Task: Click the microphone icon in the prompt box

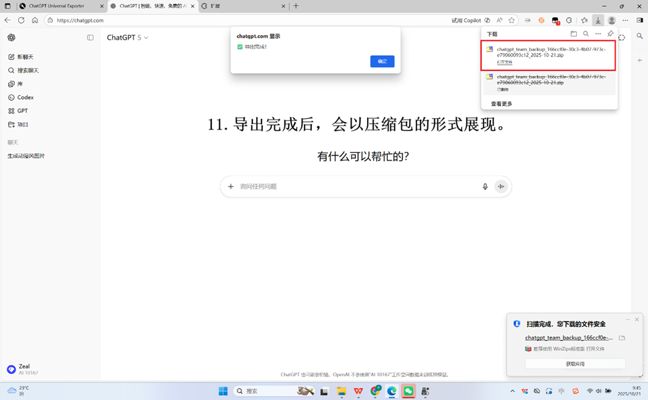Action: 485,187
